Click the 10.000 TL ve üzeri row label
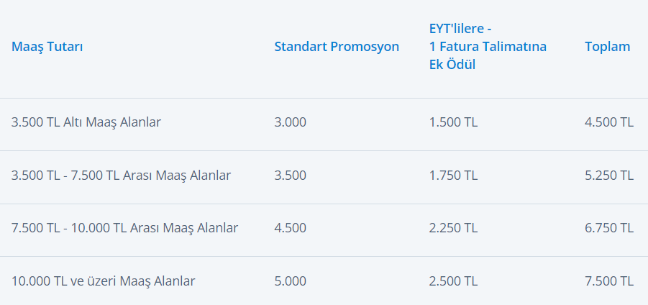The height and width of the screenshot is (305, 648). pyautogui.click(x=103, y=281)
